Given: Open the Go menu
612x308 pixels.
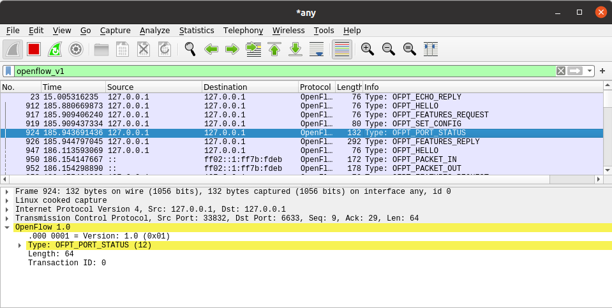Looking at the screenshot, I should click(86, 31).
